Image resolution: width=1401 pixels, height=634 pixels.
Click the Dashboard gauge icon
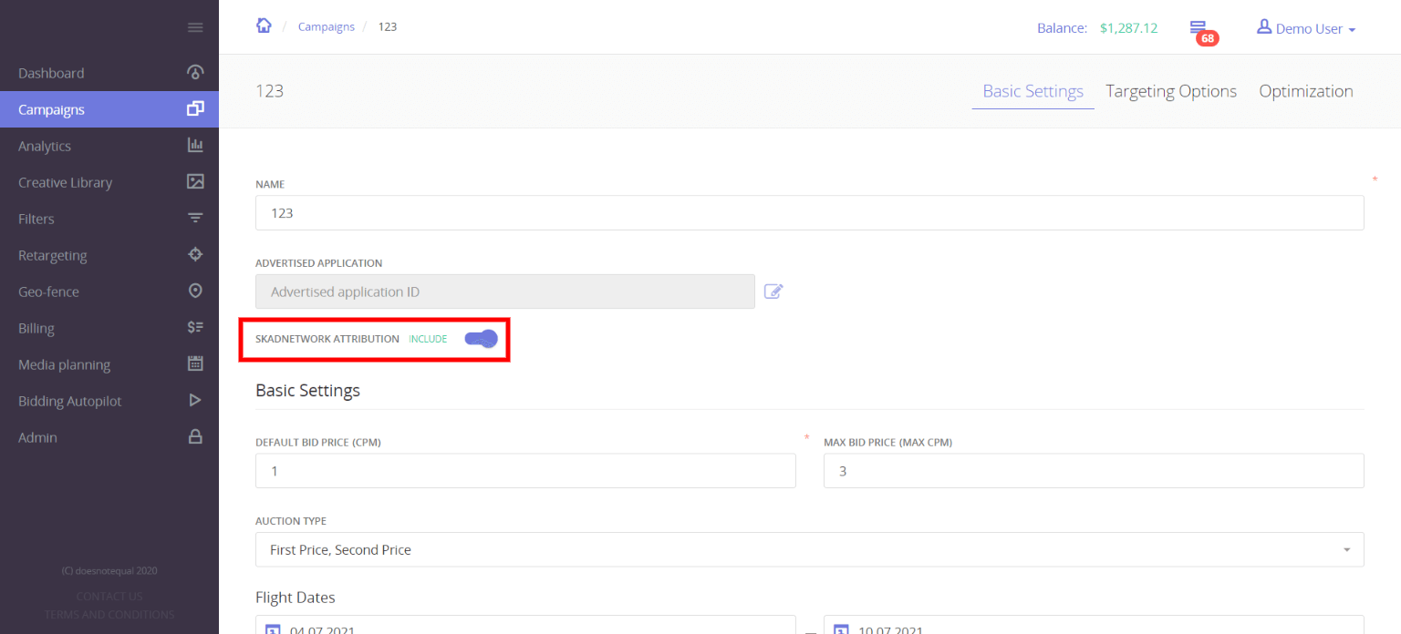click(195, 72)
